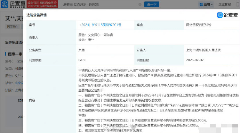This screenshot has width=240, height=133.
Task: Open case number (2024)沪0115民初97201号 link
Action: click(x=101, y=25)
